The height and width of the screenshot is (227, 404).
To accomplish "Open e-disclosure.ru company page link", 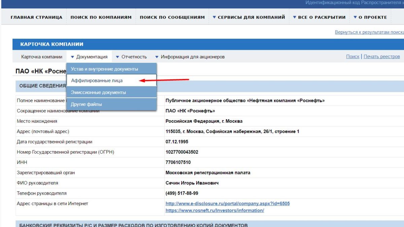I will [x=228, y=203].
